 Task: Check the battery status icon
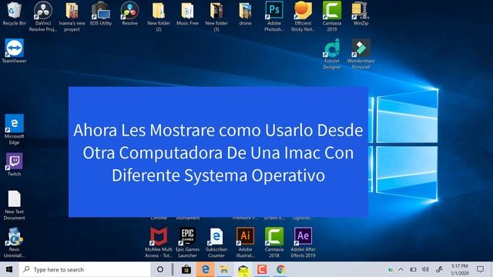413,269
